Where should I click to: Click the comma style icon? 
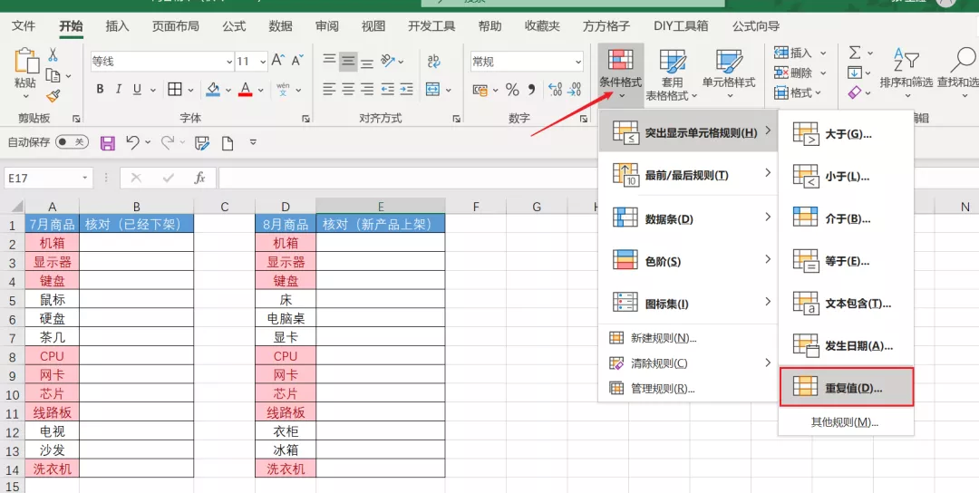click(531, 90)
